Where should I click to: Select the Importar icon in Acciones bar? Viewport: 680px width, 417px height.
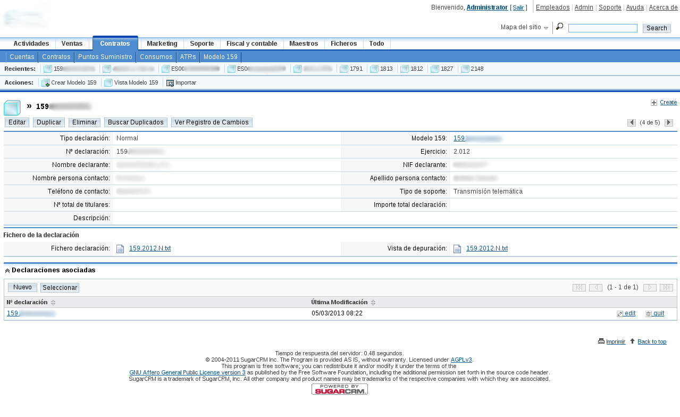(169, 82)
